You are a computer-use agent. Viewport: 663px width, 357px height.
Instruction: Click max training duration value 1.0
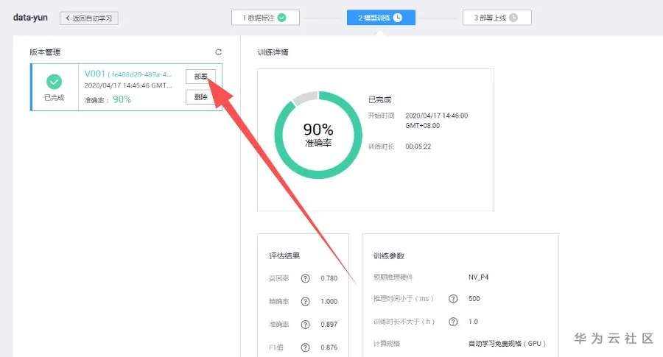[x=473, y=322]
